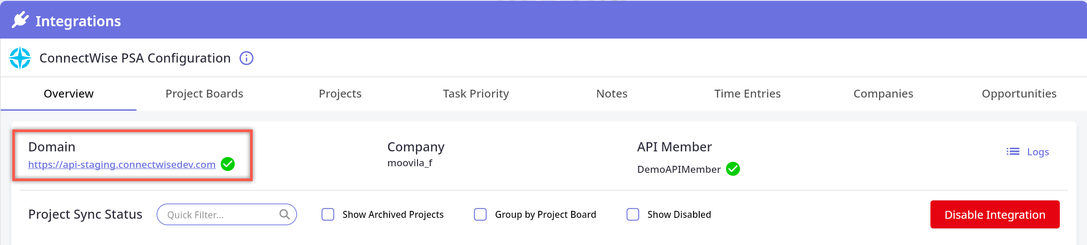Click the green checkmark beside Domain URL
1087x245 pixels.
click(228, 164)
